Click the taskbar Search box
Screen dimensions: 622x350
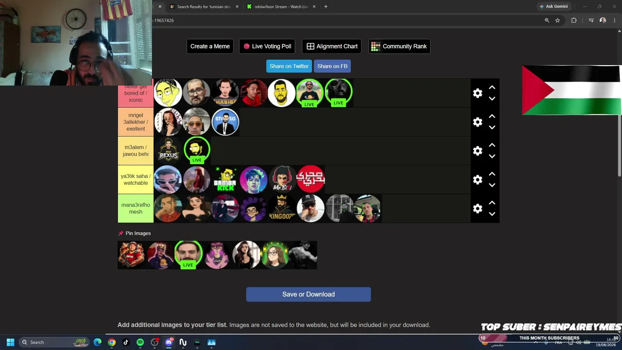(53, 342)
